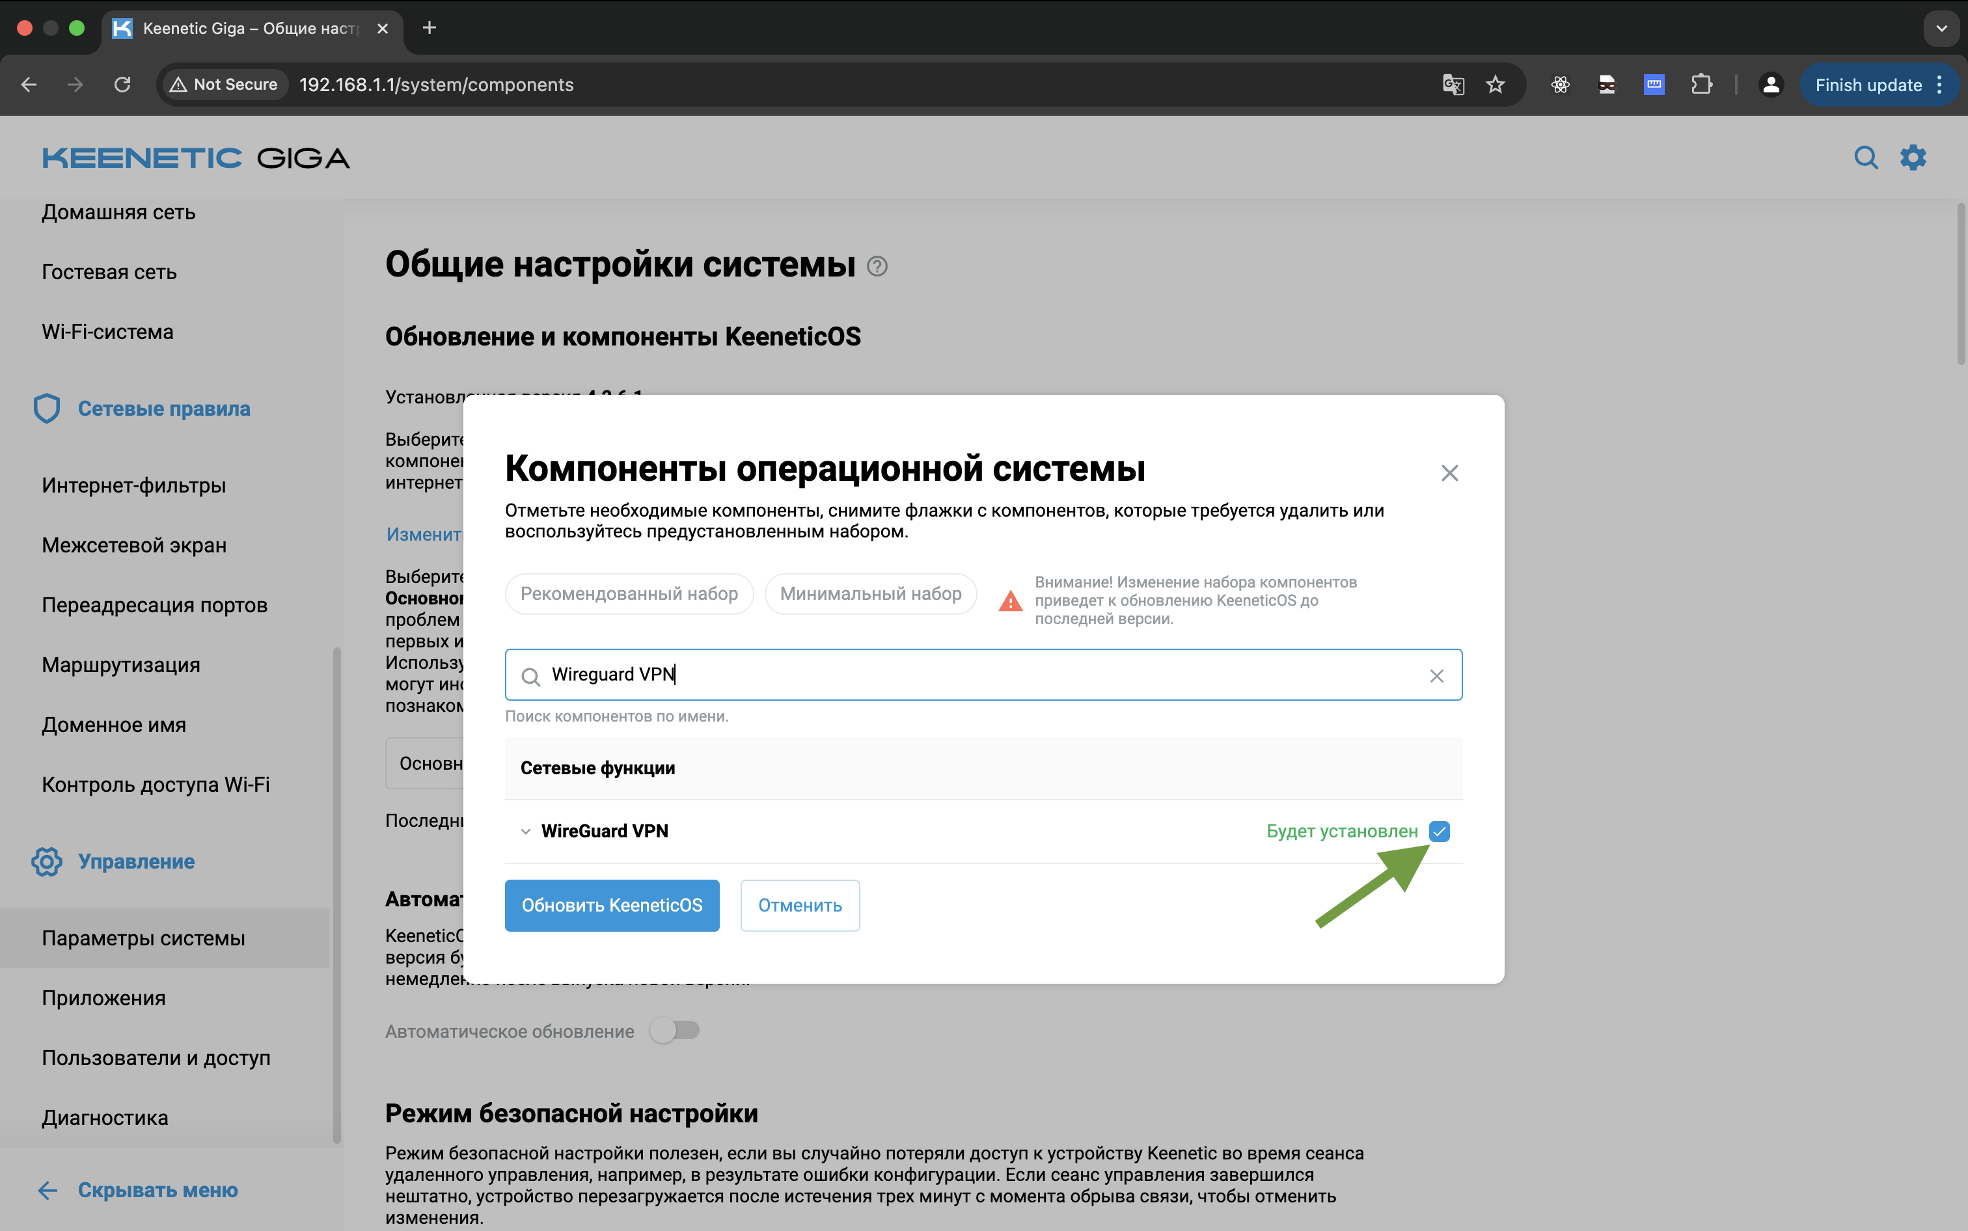Clear the component search with the X icon
This screenshot has width=1968, height=1231.
pos(1436,675)
